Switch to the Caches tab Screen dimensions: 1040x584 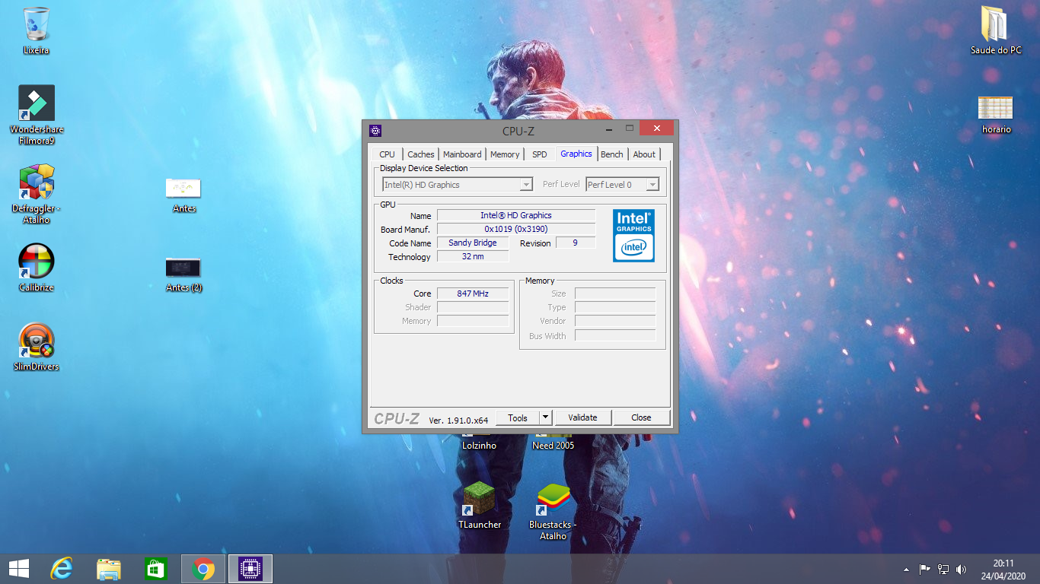point(420,154)
